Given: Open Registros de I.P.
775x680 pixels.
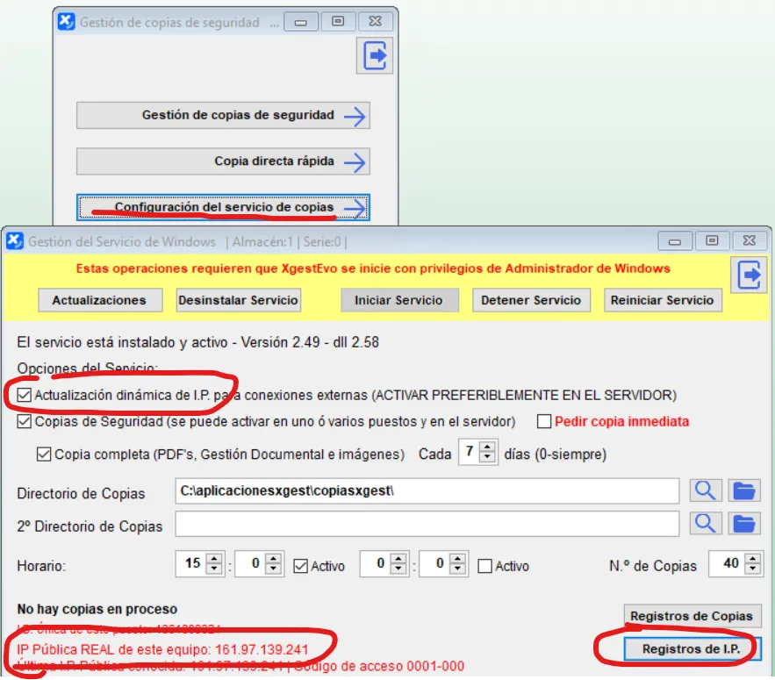Looking at the screenshot, I should 692,648.
